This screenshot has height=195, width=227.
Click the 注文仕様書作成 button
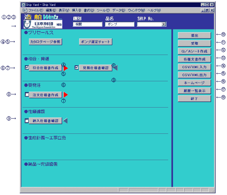tap(45, 95)
